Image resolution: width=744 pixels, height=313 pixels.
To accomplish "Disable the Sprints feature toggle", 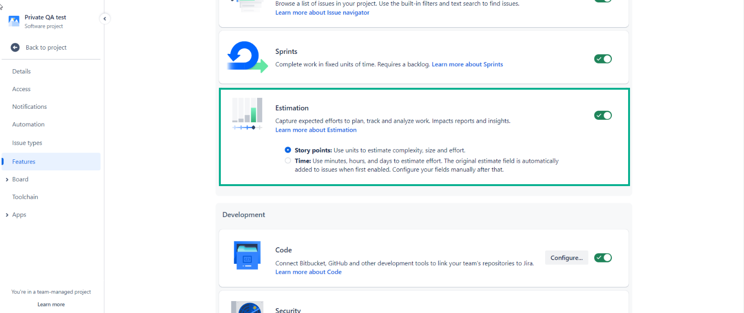I will [x=603, y=59].
